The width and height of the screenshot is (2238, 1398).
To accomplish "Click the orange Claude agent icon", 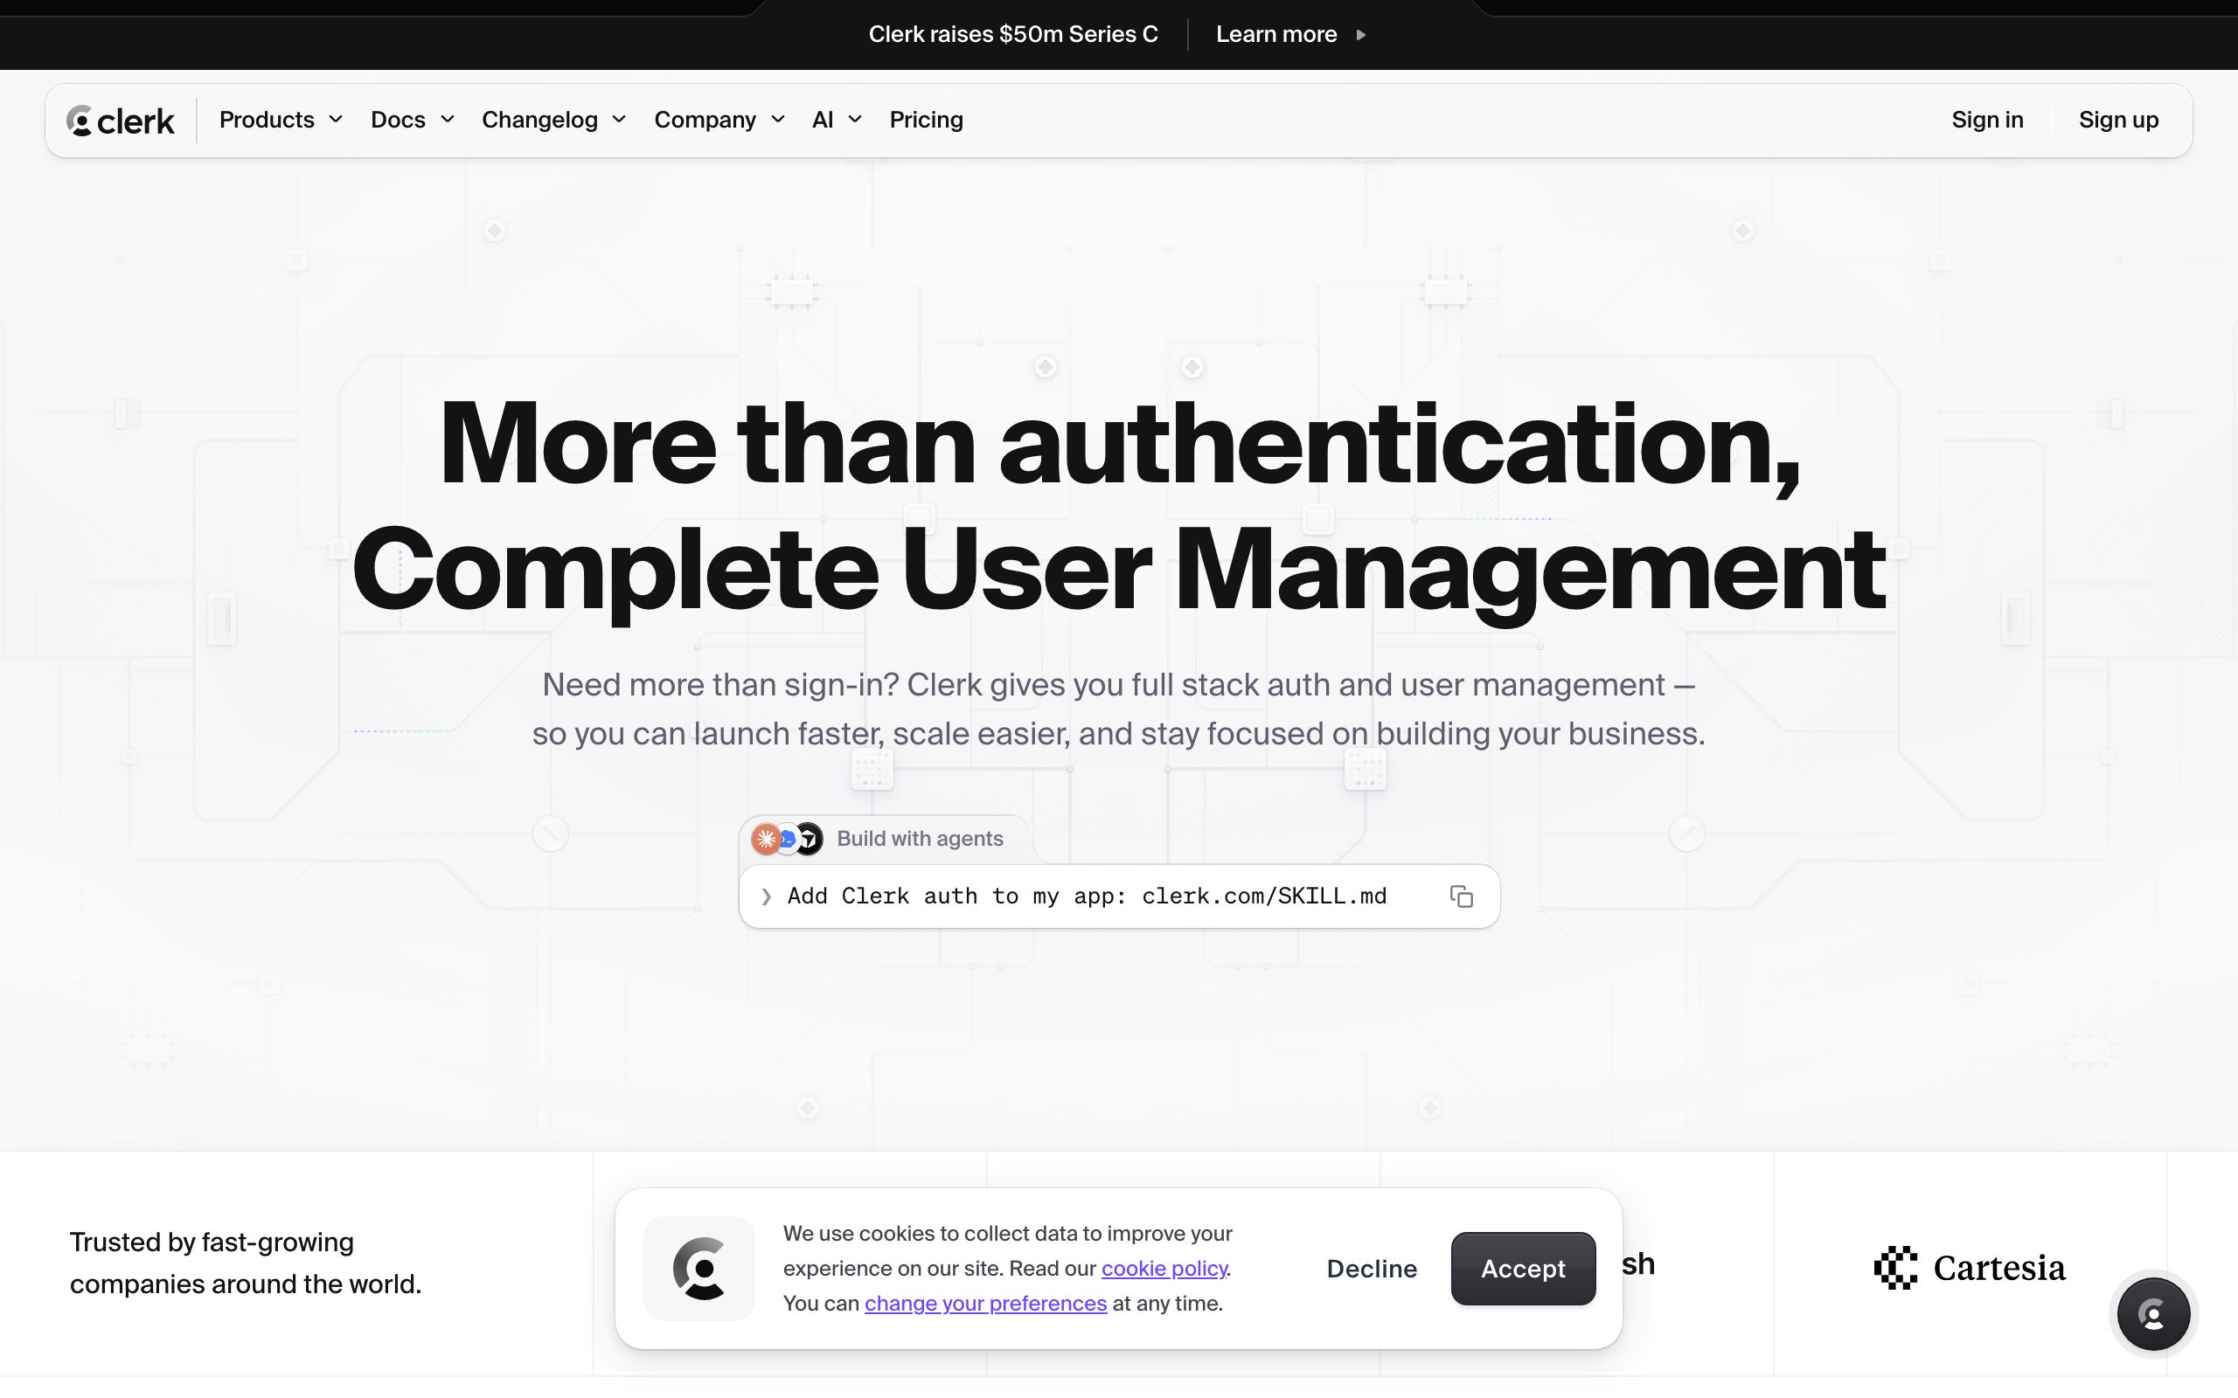I will pyautogui.click(x=766, y=839).
